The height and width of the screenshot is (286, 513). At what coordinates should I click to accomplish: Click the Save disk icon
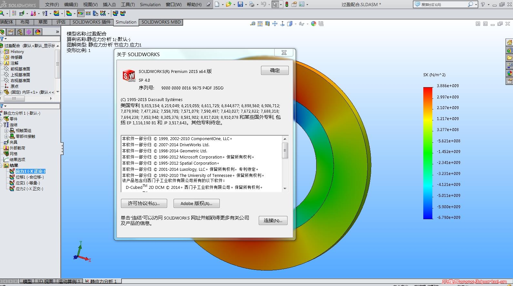(x=240, y=5)
